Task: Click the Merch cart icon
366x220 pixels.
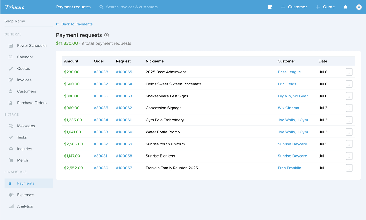Action: coord(11,160)
